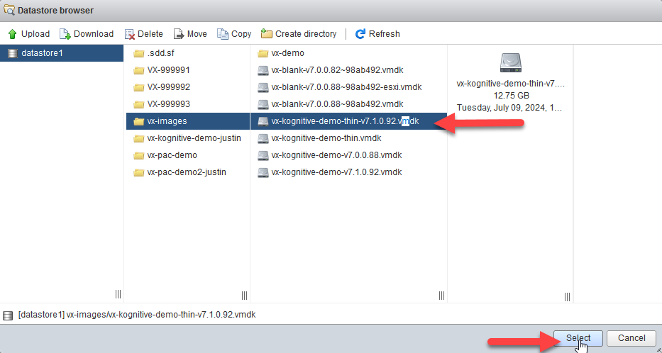Click the Upload toolbar icon
This screenshot has height=353, width=662.
click(x=12, y=34)
